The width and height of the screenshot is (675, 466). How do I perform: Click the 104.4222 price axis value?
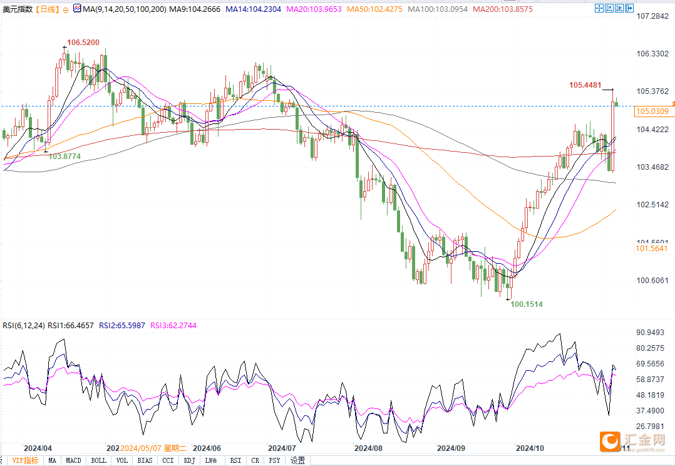652,129
